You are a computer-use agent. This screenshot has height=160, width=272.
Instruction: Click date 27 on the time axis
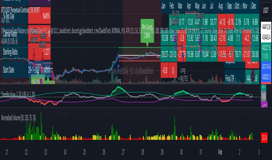pos(123,152)
